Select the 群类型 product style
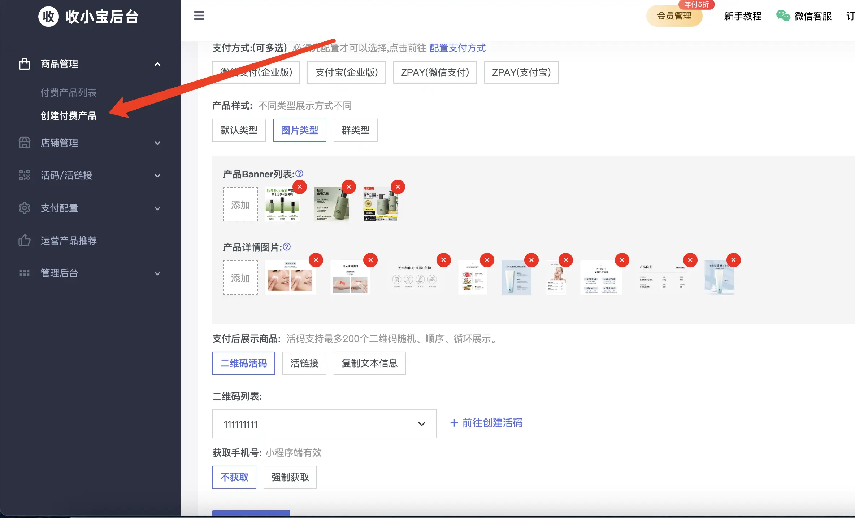Screen dimensions: 855x518 click(x=355, y=130)
